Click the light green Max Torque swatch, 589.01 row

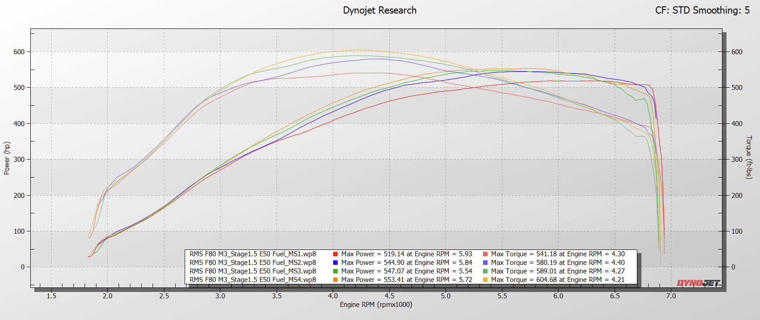(x=485, y=271)
